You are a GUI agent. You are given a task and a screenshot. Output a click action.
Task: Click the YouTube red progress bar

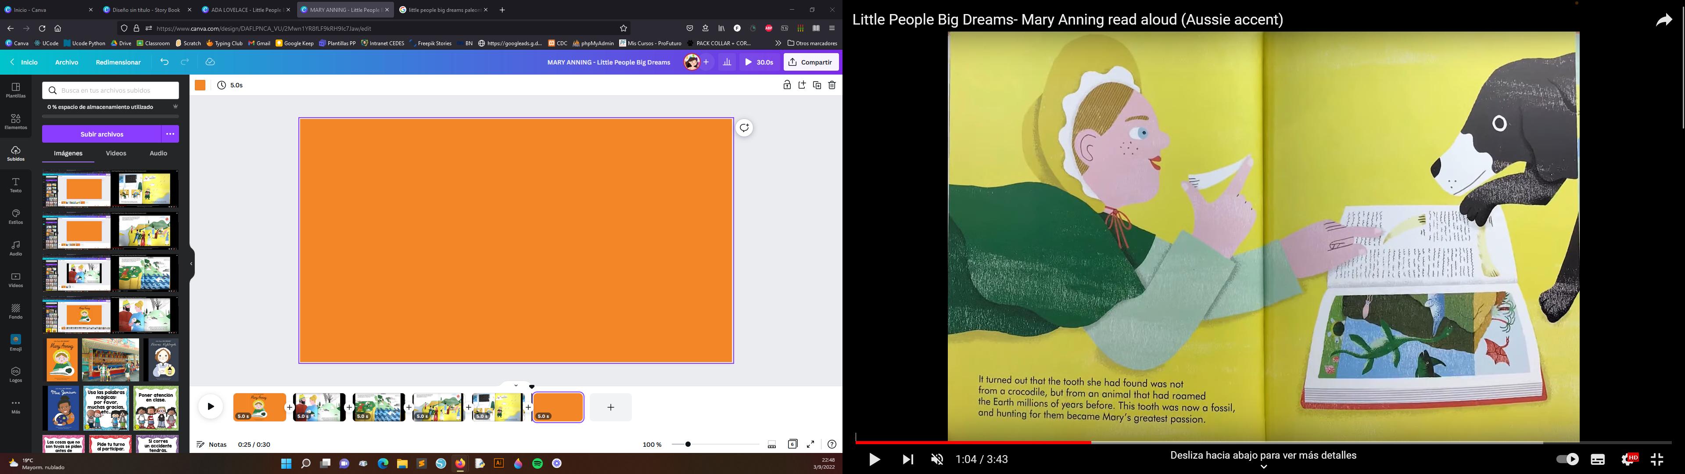(x=973, y=442)
